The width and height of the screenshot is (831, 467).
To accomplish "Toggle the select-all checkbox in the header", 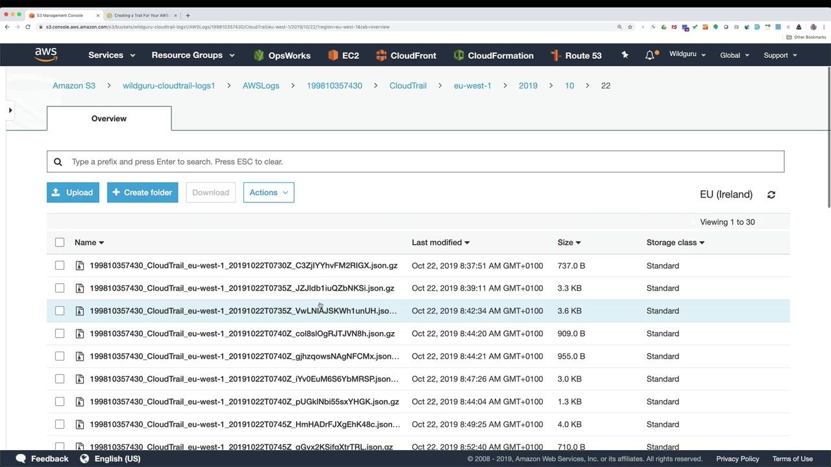I will pos(60,243).
